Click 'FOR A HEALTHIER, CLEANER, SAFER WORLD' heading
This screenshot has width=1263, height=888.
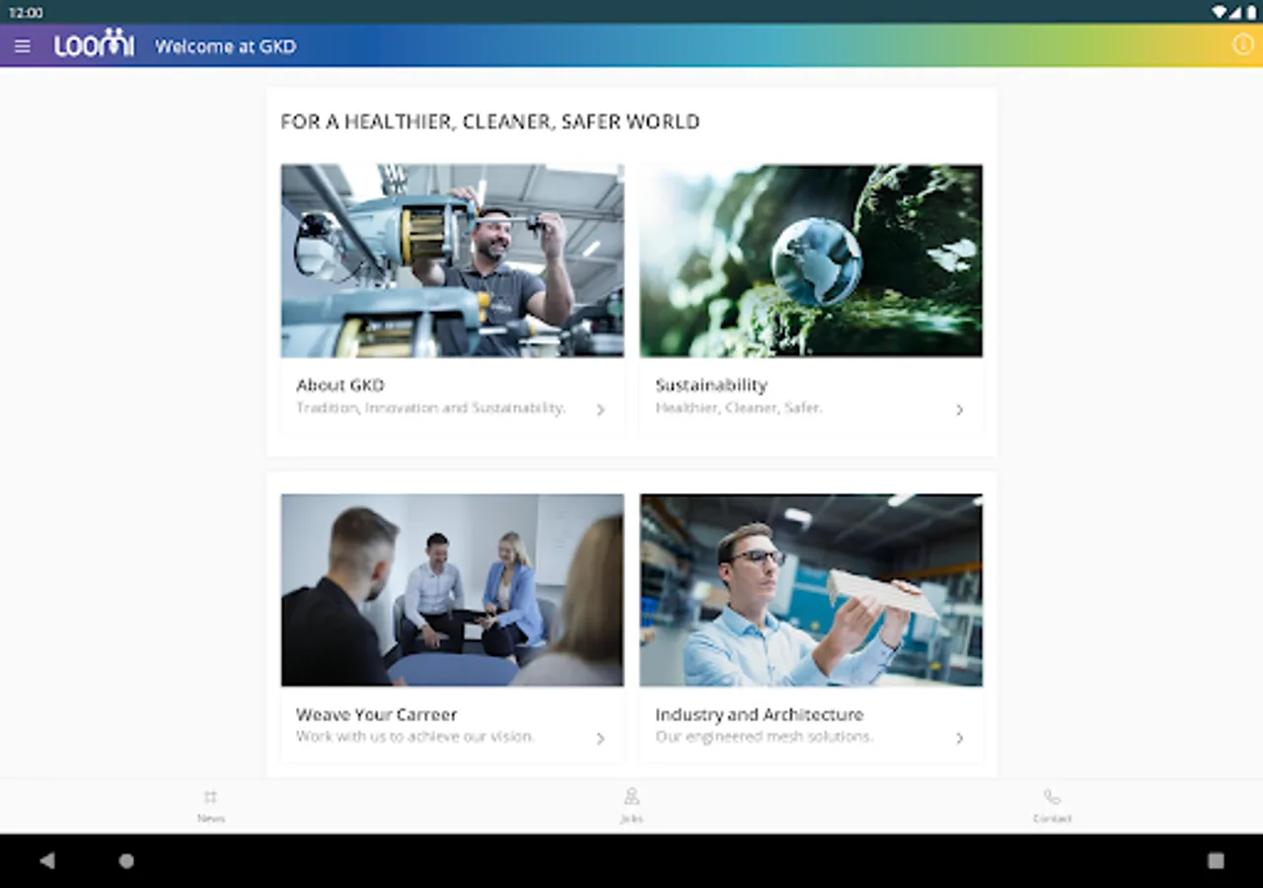[x=490, y=121]
